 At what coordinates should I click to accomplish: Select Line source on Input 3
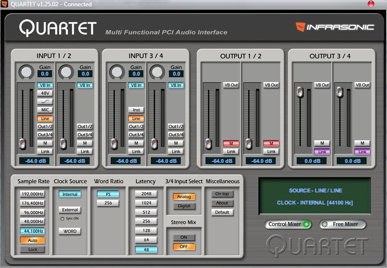point(136,119)
